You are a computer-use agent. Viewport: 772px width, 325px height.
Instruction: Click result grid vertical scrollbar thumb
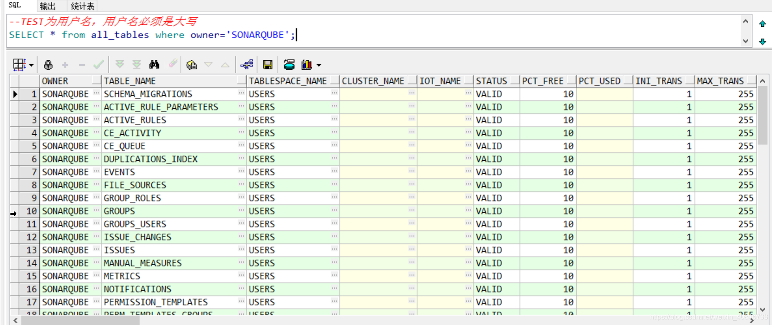coord(763,116)
